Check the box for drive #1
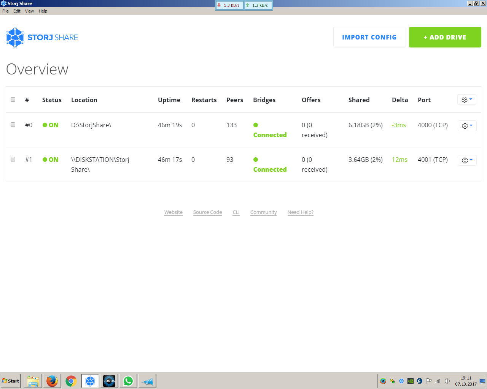 point(13,159)
